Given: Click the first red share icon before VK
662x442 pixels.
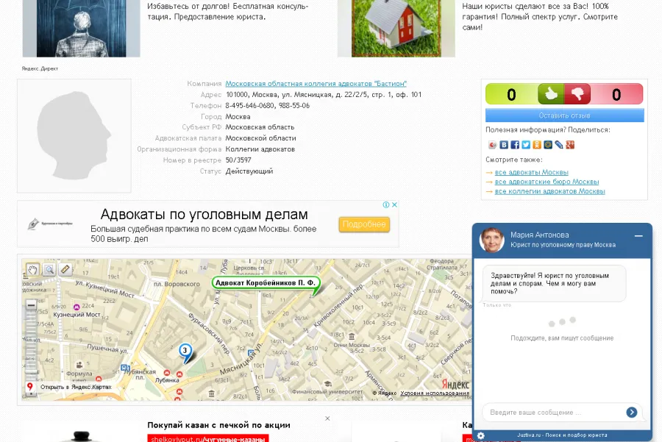Looking at the screenshot, I should point(493,145).
